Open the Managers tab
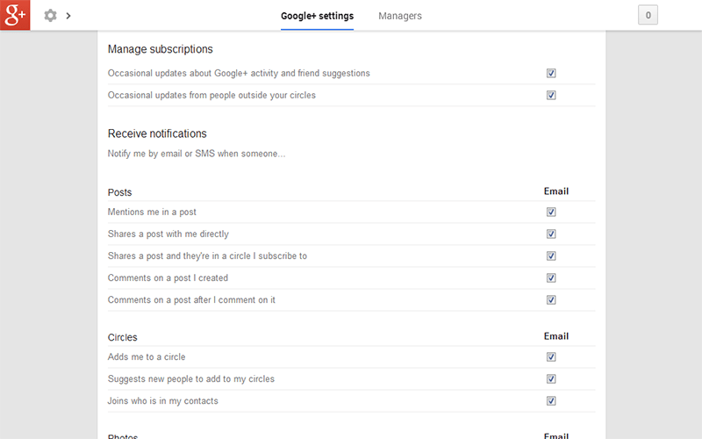 [x=400, y=16]
